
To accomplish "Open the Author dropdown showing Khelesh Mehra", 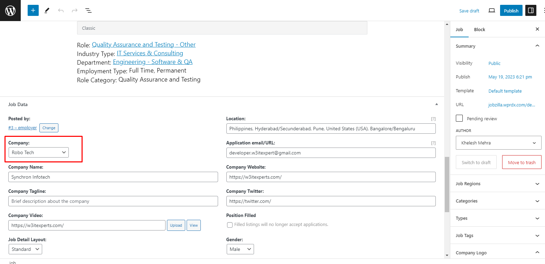I will tap(498, 143).
